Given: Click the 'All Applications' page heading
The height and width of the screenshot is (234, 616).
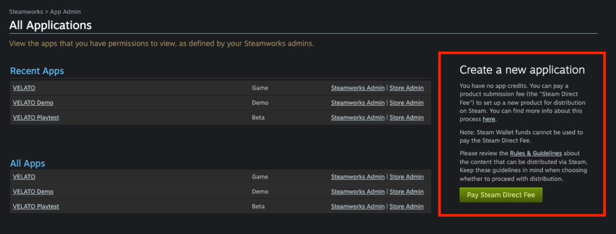Looking at the screenshot, I should click(x=51, y=25).
